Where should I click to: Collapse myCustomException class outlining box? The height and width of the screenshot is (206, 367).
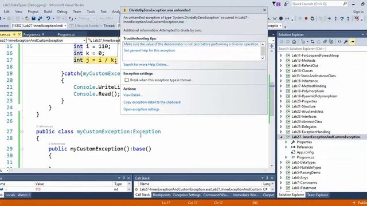[x=22, y=132]
